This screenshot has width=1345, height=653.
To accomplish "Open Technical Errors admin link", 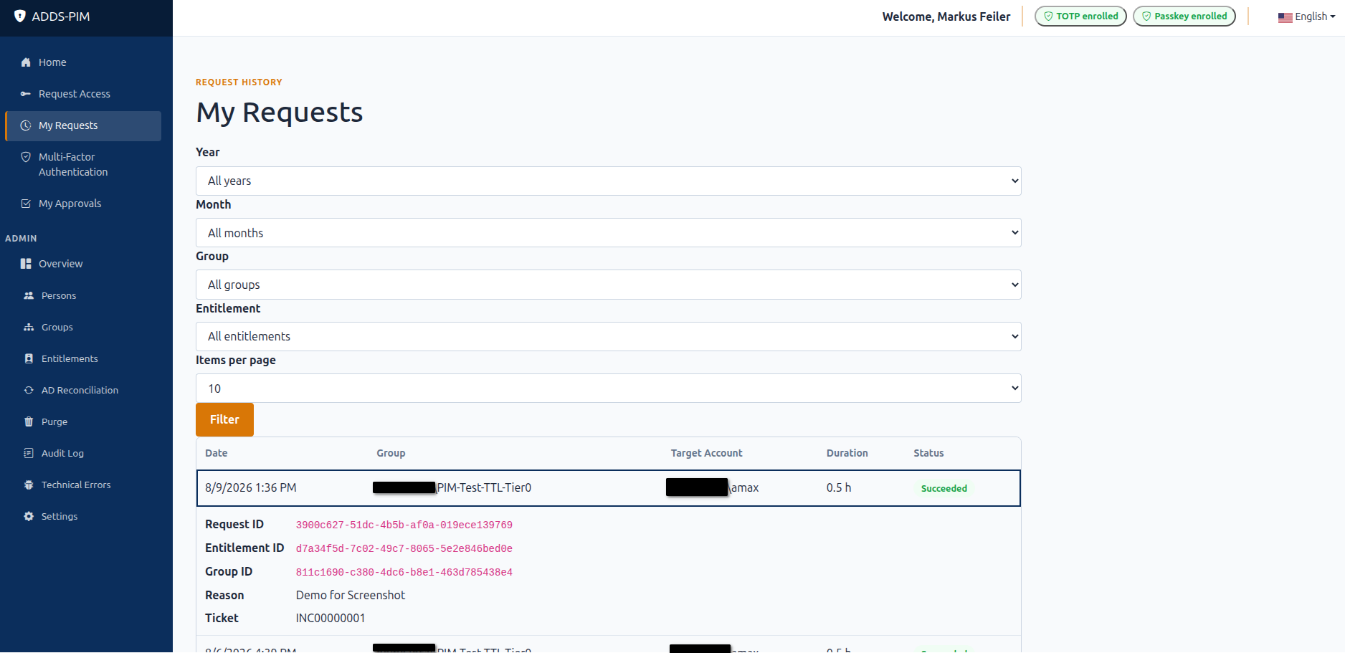I will pos(83,485).
